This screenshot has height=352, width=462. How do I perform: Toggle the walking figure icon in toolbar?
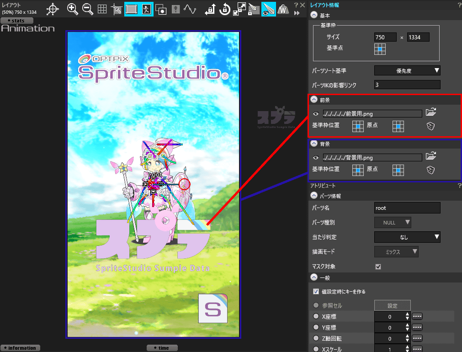(146, 9)
